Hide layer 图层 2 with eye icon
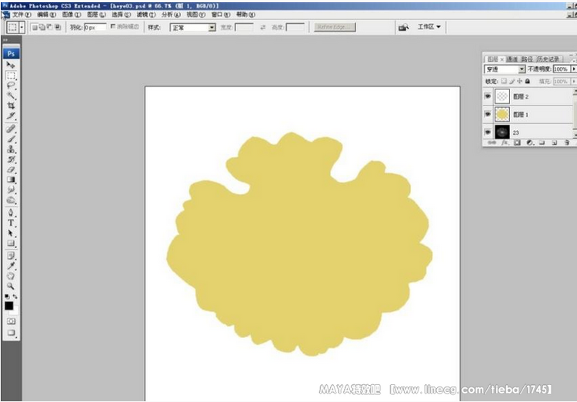This screenshot has width=577, height=402. point(488,96)
